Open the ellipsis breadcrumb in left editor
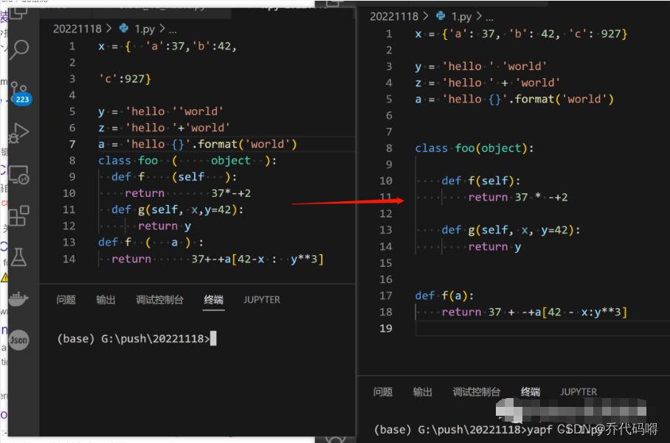Screen dimensions: 670x443 [173, 30]
